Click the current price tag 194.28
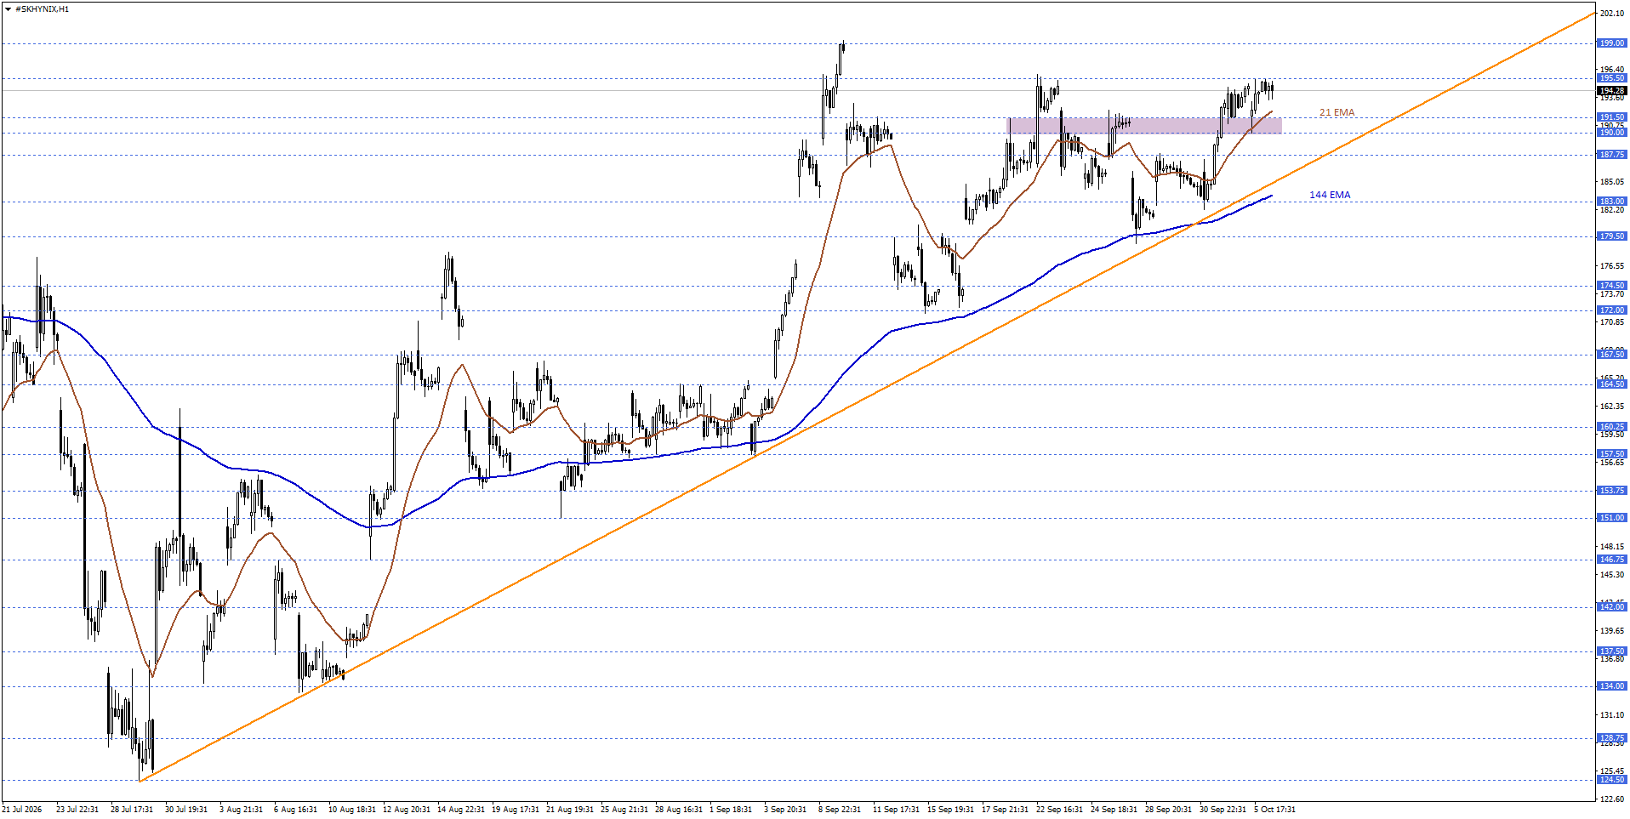This screenshot has width=1630, height=819. tap(1612, 90)
